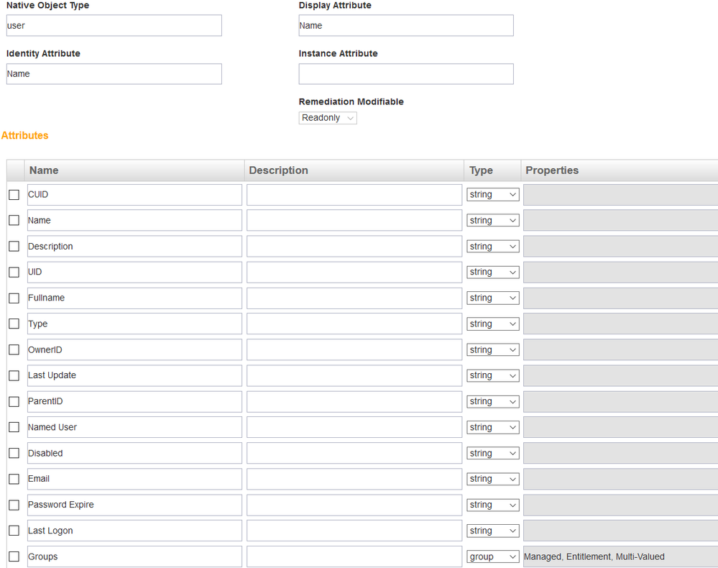Click the Description field for UID row

point(354,272)
